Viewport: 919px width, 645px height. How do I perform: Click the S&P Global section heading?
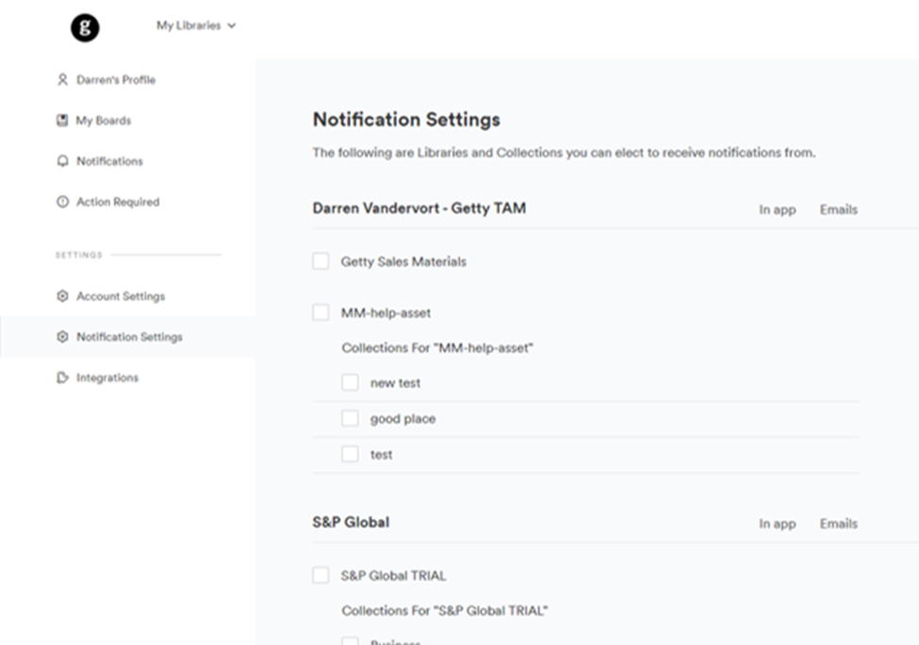(x=351, y=522)
